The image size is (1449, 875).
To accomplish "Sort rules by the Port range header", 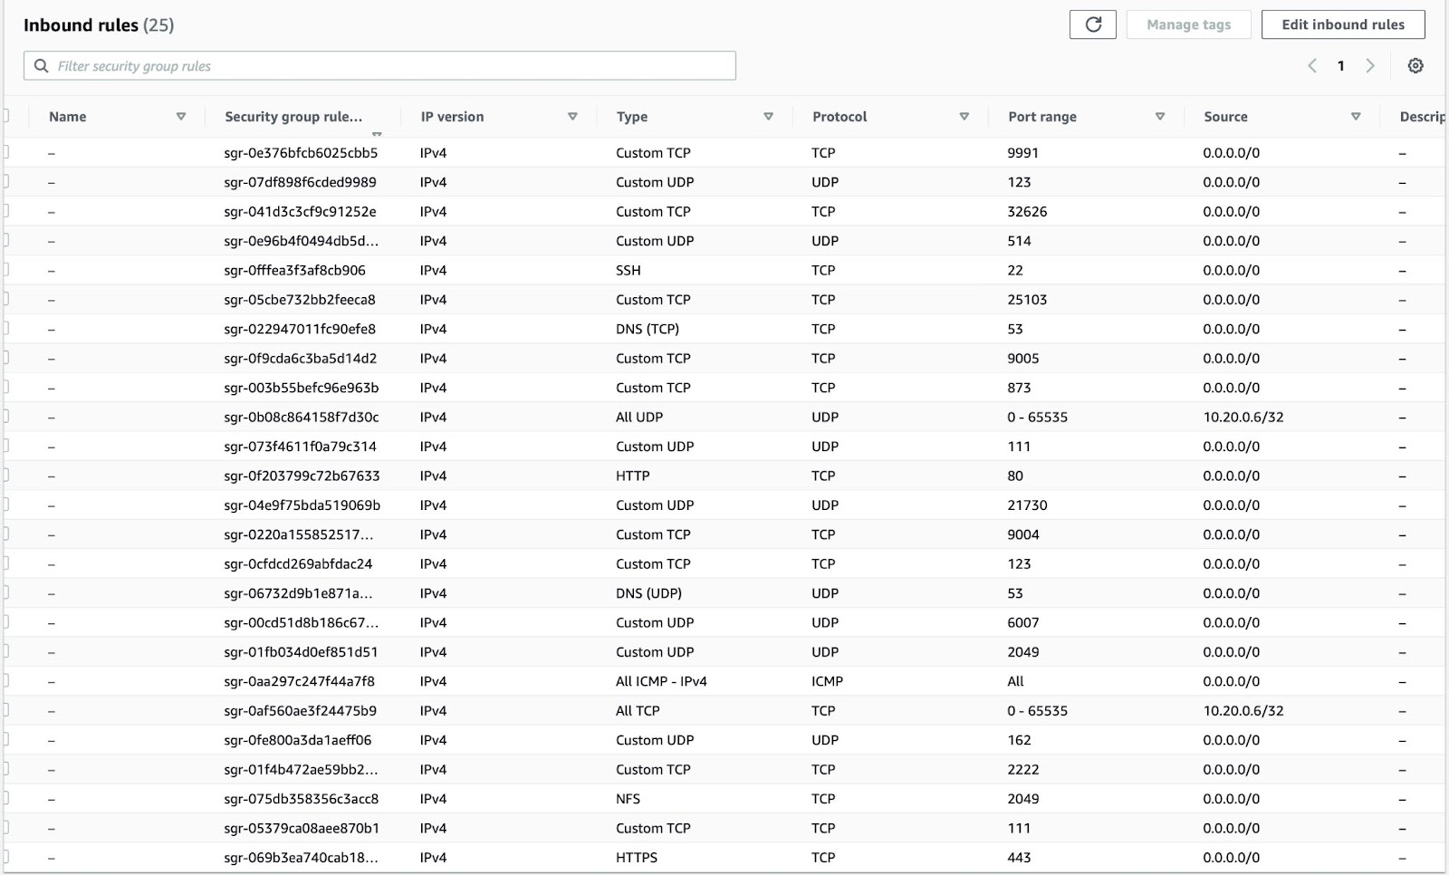I will point(1041,116).
